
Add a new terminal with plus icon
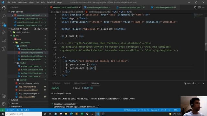click(193, 83)
